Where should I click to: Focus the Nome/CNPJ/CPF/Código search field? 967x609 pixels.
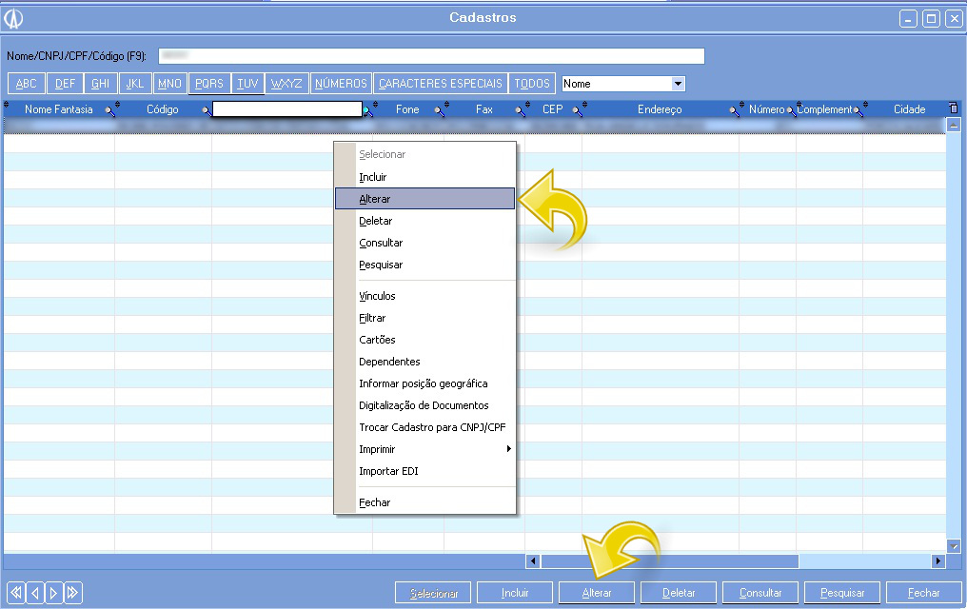431,56
